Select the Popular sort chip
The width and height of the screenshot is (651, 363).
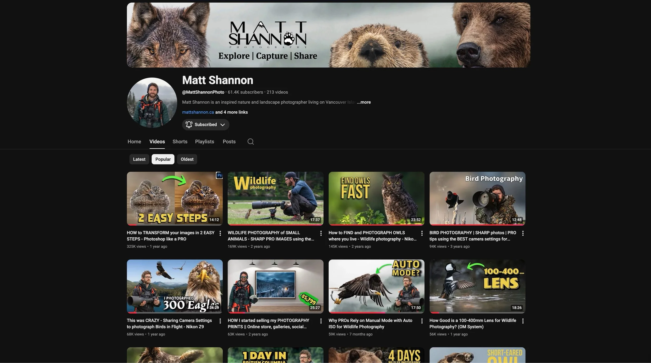[163, 159]
